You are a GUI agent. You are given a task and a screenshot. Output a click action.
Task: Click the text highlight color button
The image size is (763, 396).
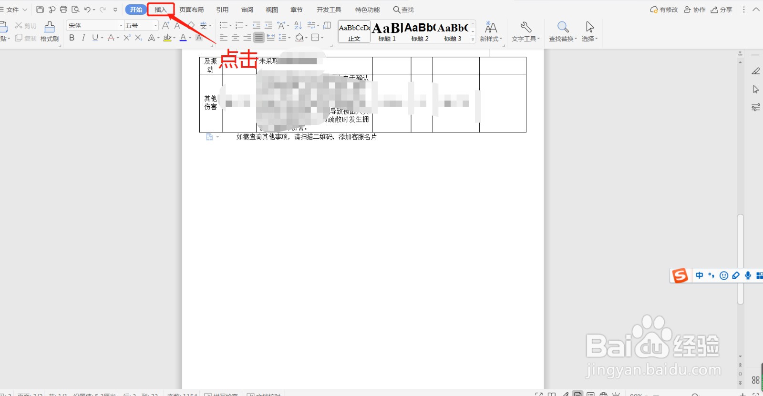coord(167,38)
